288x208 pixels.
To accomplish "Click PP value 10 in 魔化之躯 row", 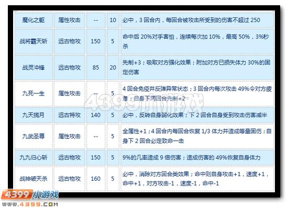I will coord(113,20).
